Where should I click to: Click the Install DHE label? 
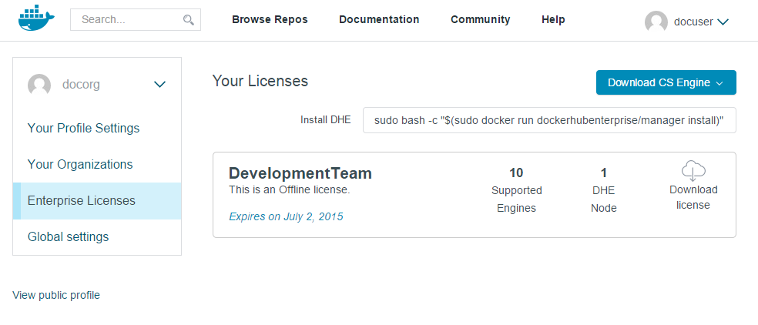tap(325, 120)
